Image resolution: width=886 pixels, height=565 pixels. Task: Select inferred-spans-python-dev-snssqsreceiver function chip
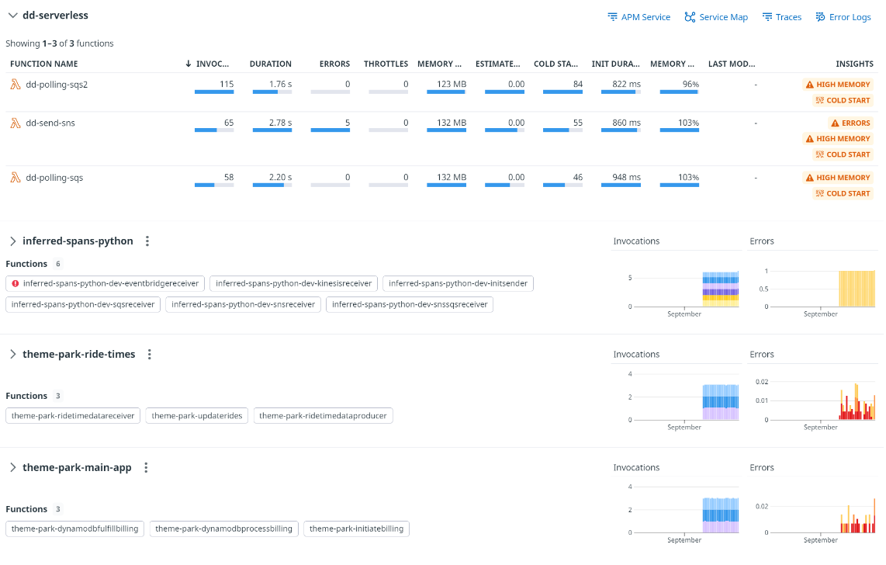[x=410, y=304]
